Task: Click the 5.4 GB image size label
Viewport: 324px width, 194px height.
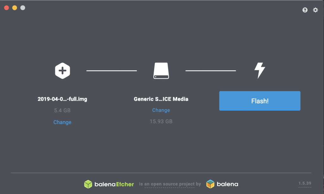Action: pos(62,110)
